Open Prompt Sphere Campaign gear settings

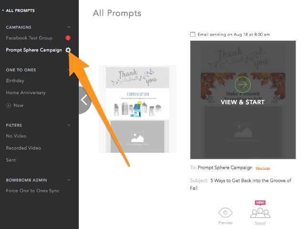click(68, 50)
